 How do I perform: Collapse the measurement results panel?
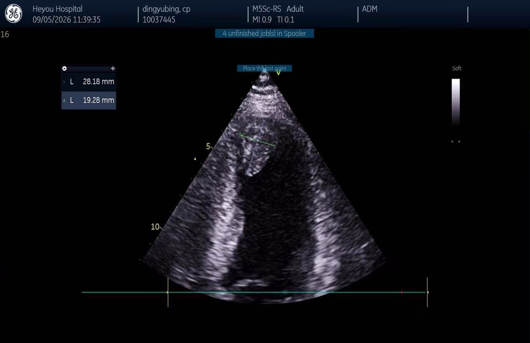tap(65, 68)
